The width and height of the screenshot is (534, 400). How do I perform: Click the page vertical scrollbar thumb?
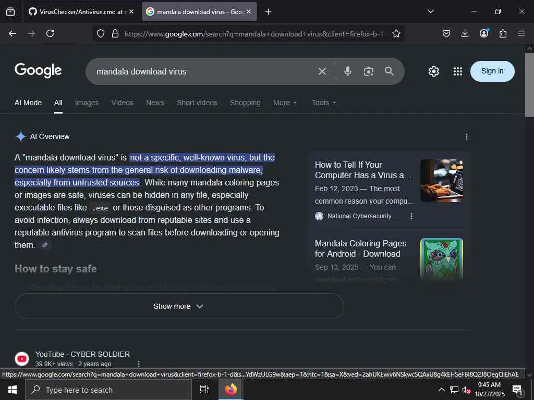[x=529, y=85]
